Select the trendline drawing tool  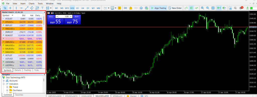[x=27, y=8]
